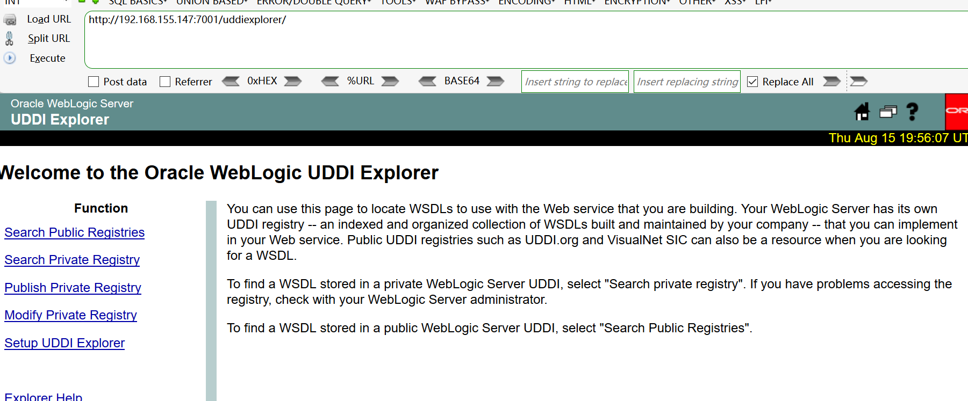Click the 'Insert string to replace' field

[x=575, y=82]
